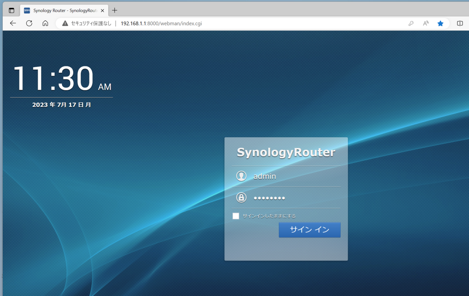Viewport: 469px width, 296px height.
Task: Click inside the address bar URL
Action: (161, 23)
